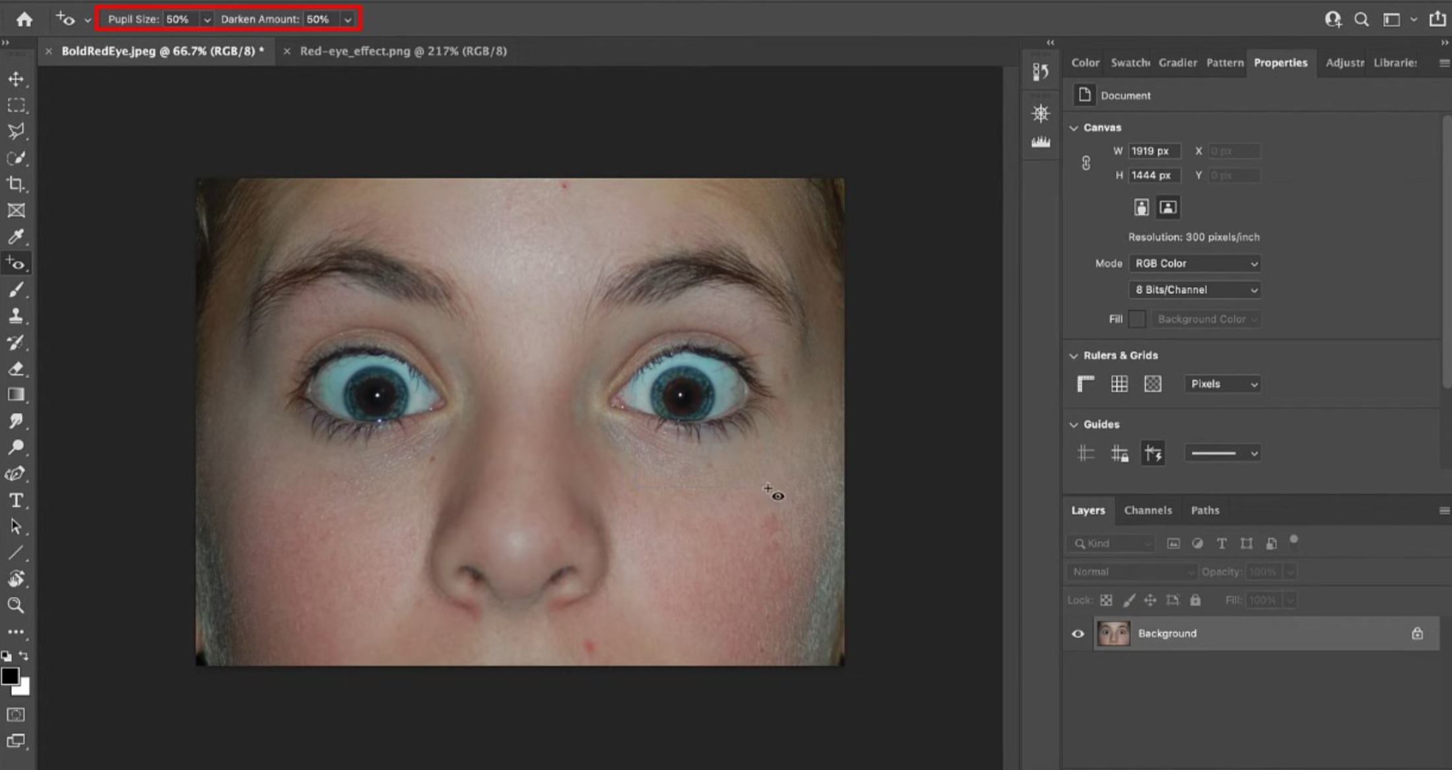
Task: Toggle rulers display
Action: click(1086, 384)
